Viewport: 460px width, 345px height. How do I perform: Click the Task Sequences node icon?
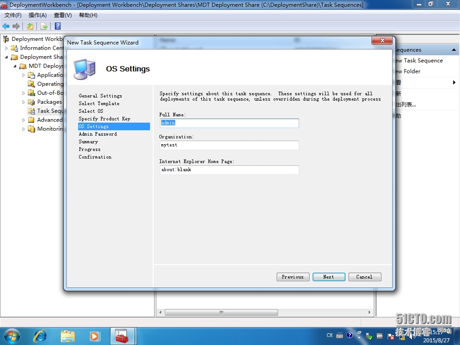pos(31,111)
